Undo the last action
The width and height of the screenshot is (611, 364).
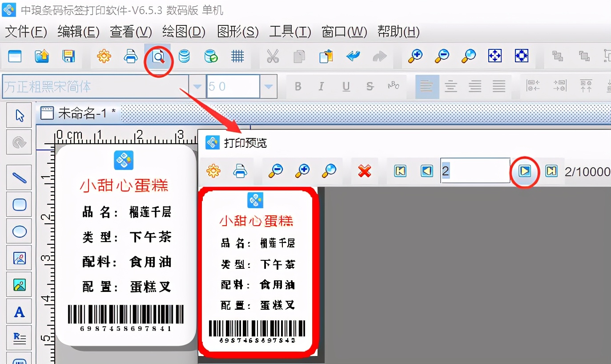pos(353,56)
